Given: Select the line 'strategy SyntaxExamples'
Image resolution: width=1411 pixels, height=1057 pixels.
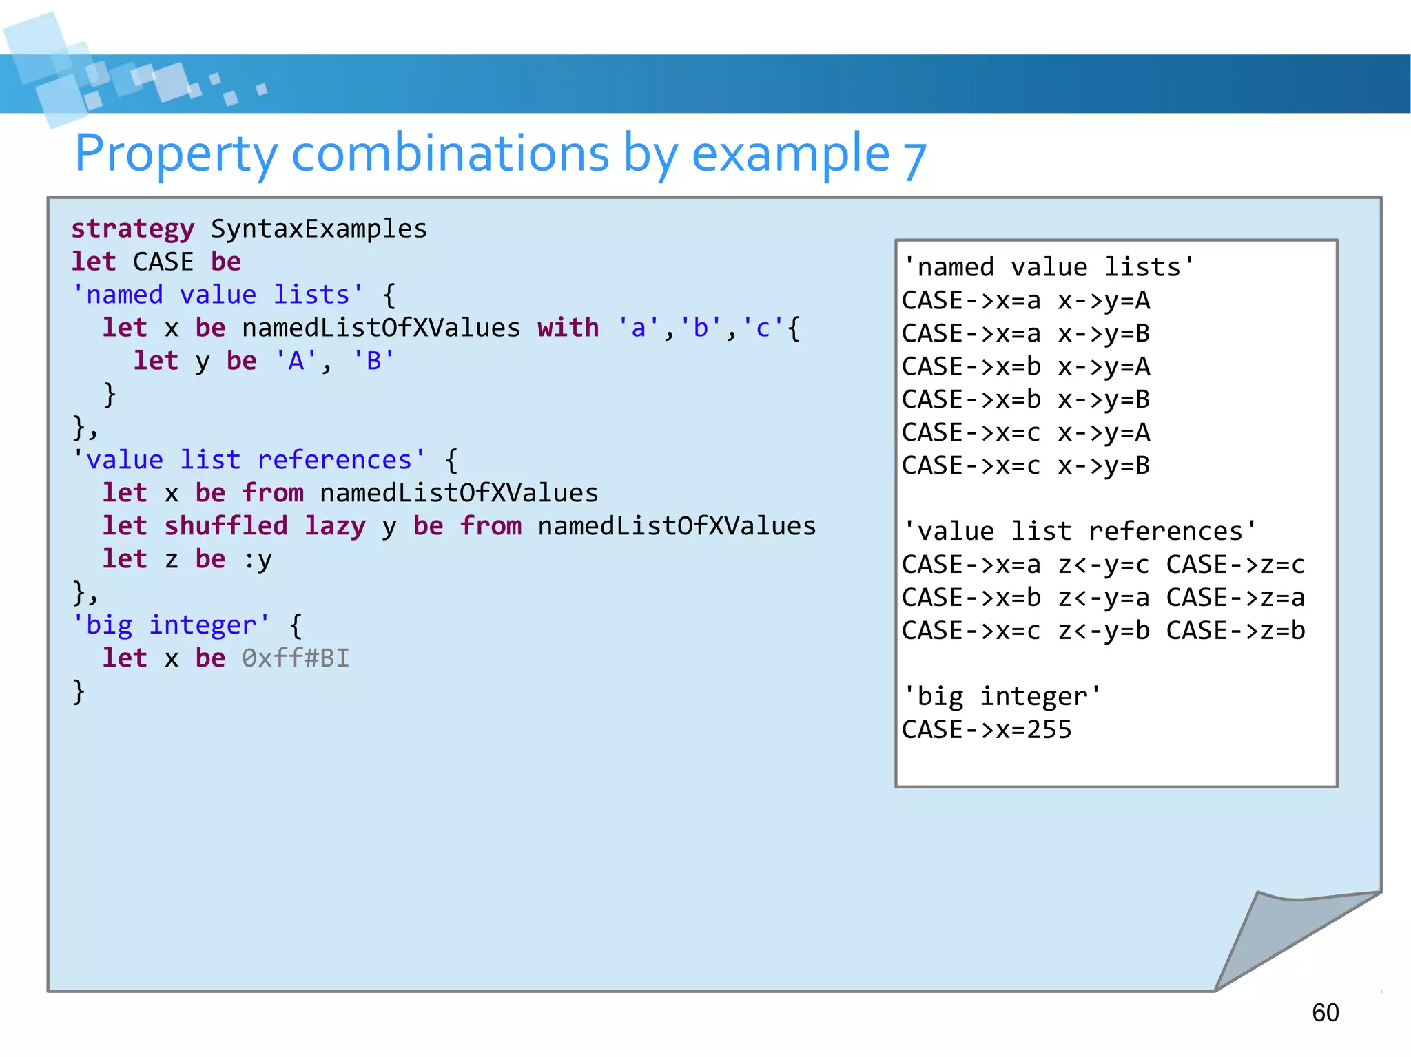Looking at the screenshot, I should [249, 229].
